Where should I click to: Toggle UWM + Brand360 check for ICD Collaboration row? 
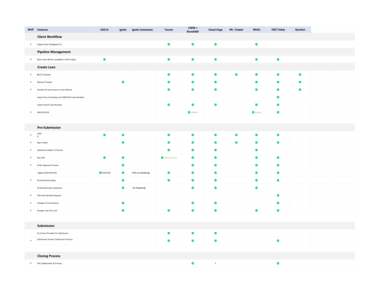pyautogui.click(x=193, y=263)
